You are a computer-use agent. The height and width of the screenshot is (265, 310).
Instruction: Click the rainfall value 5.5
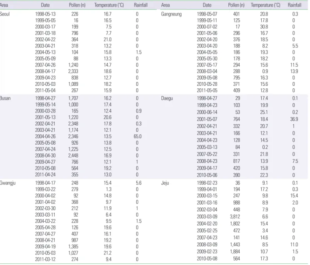[295, 46]
